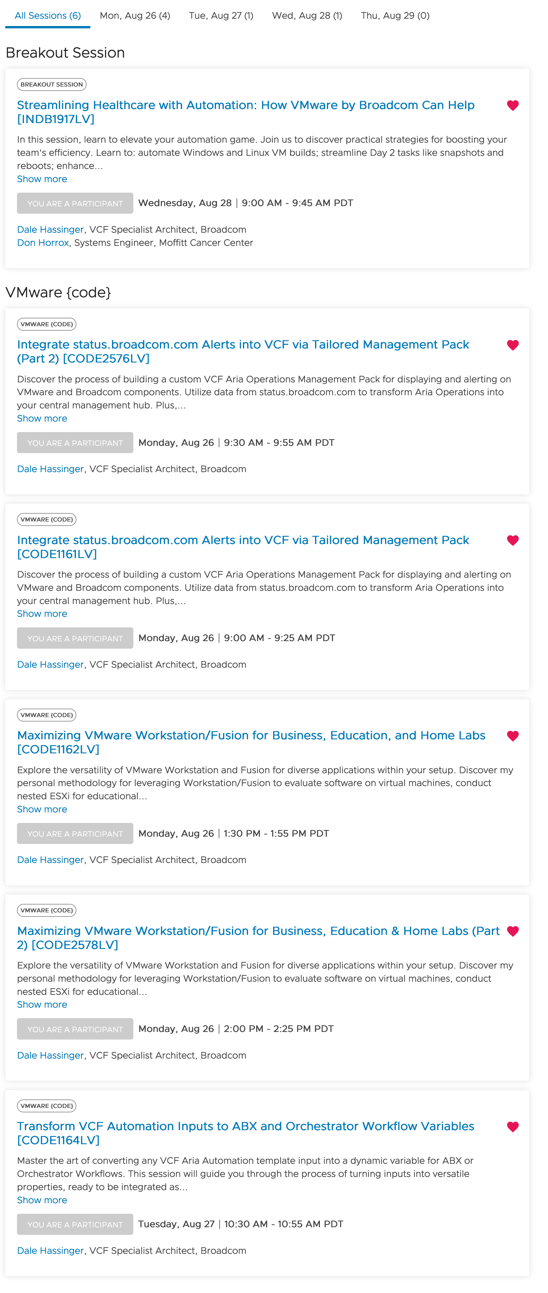The width and height of the screenshot is (548, 1293).
Task: Switch to Mon, Aug 26 tab
Action: coord(135,15)
